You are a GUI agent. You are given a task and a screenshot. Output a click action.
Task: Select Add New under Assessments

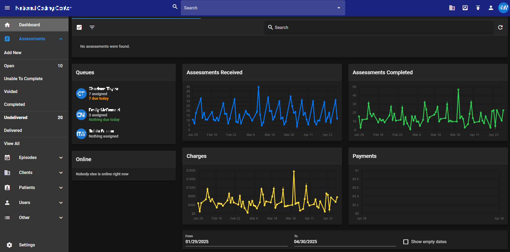click(34, 53)
